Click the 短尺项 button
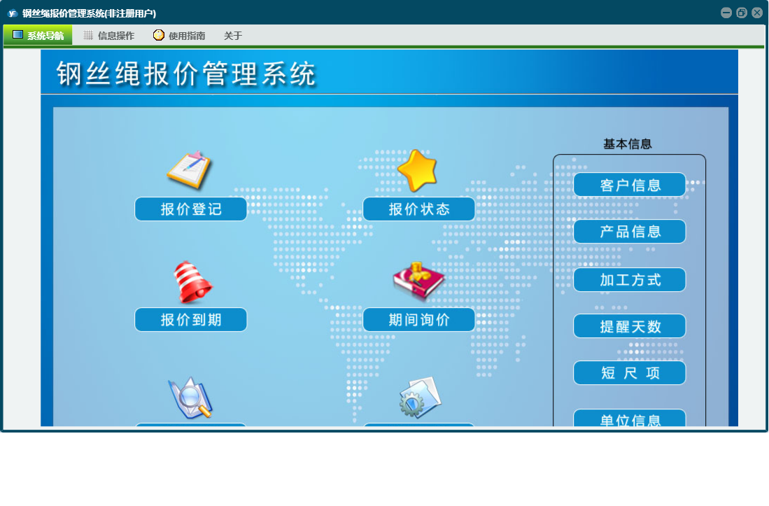Image resolution: width=769 pixels, height=506 pixels. point(630,373)
